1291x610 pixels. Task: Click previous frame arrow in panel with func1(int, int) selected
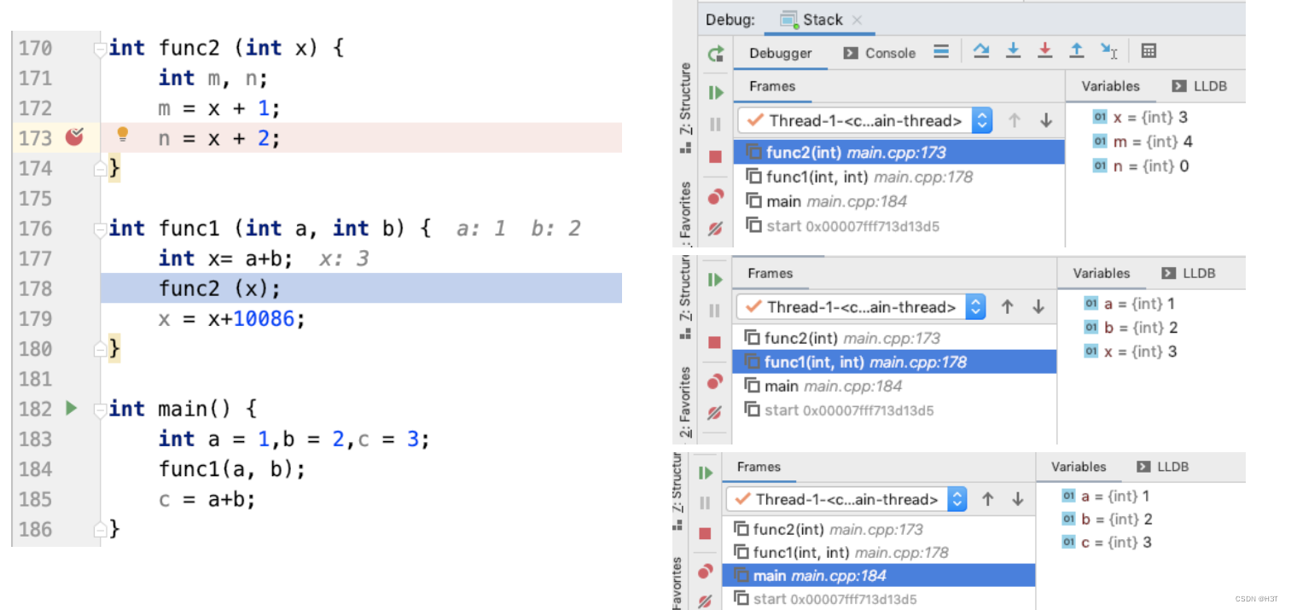point(1007,306)
